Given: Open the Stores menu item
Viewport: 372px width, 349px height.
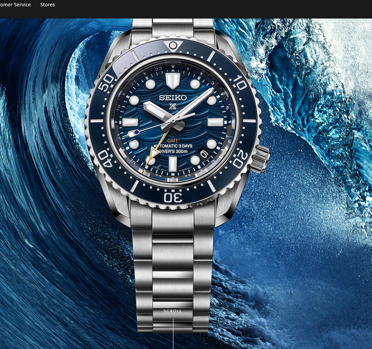Looking at the screenshot, I should [47, 5].
